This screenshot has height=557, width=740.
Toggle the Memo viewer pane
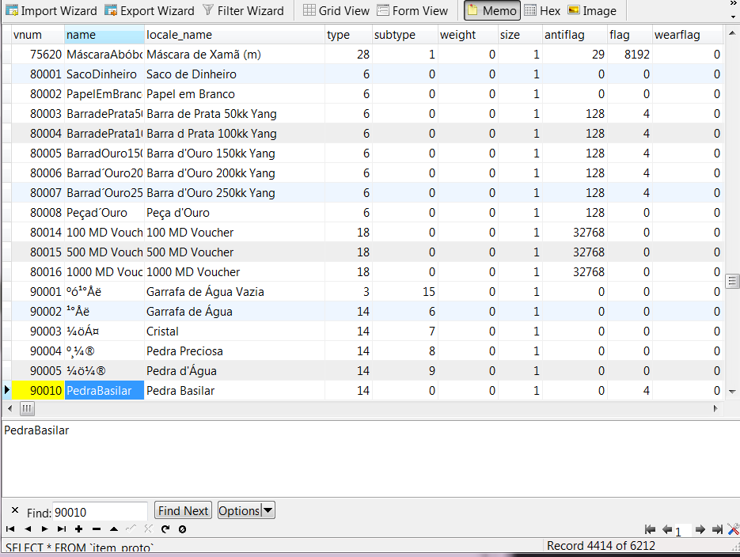pos(492,10)
